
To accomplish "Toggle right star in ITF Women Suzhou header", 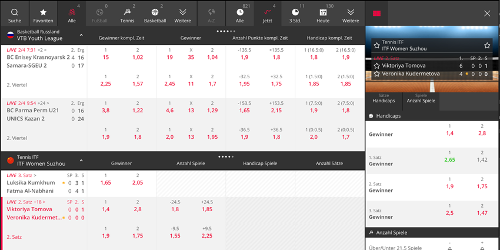I will [487, 45].
